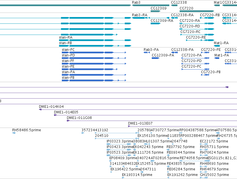
Task: Click the Mat1-PA protein label
Action: 222,55
